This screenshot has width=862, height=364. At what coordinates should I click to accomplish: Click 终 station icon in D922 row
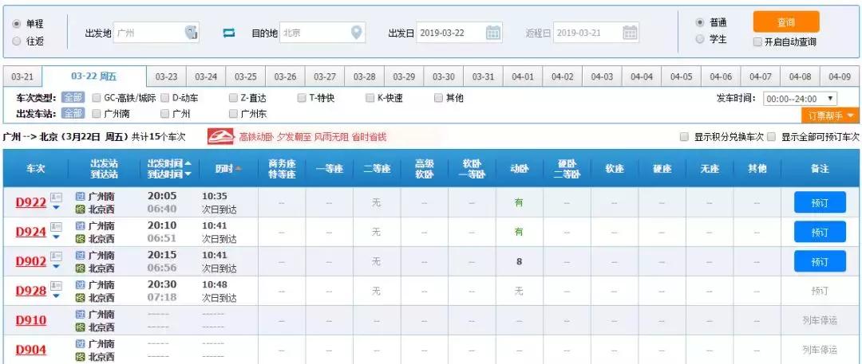(81, 209)
